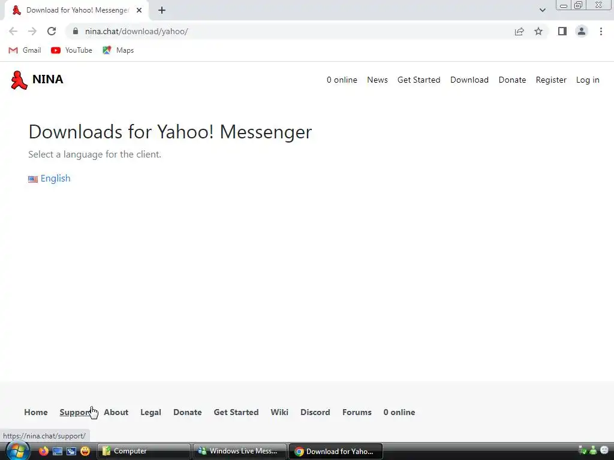Close the Download for Yahoo! Messenger tab

139,10
